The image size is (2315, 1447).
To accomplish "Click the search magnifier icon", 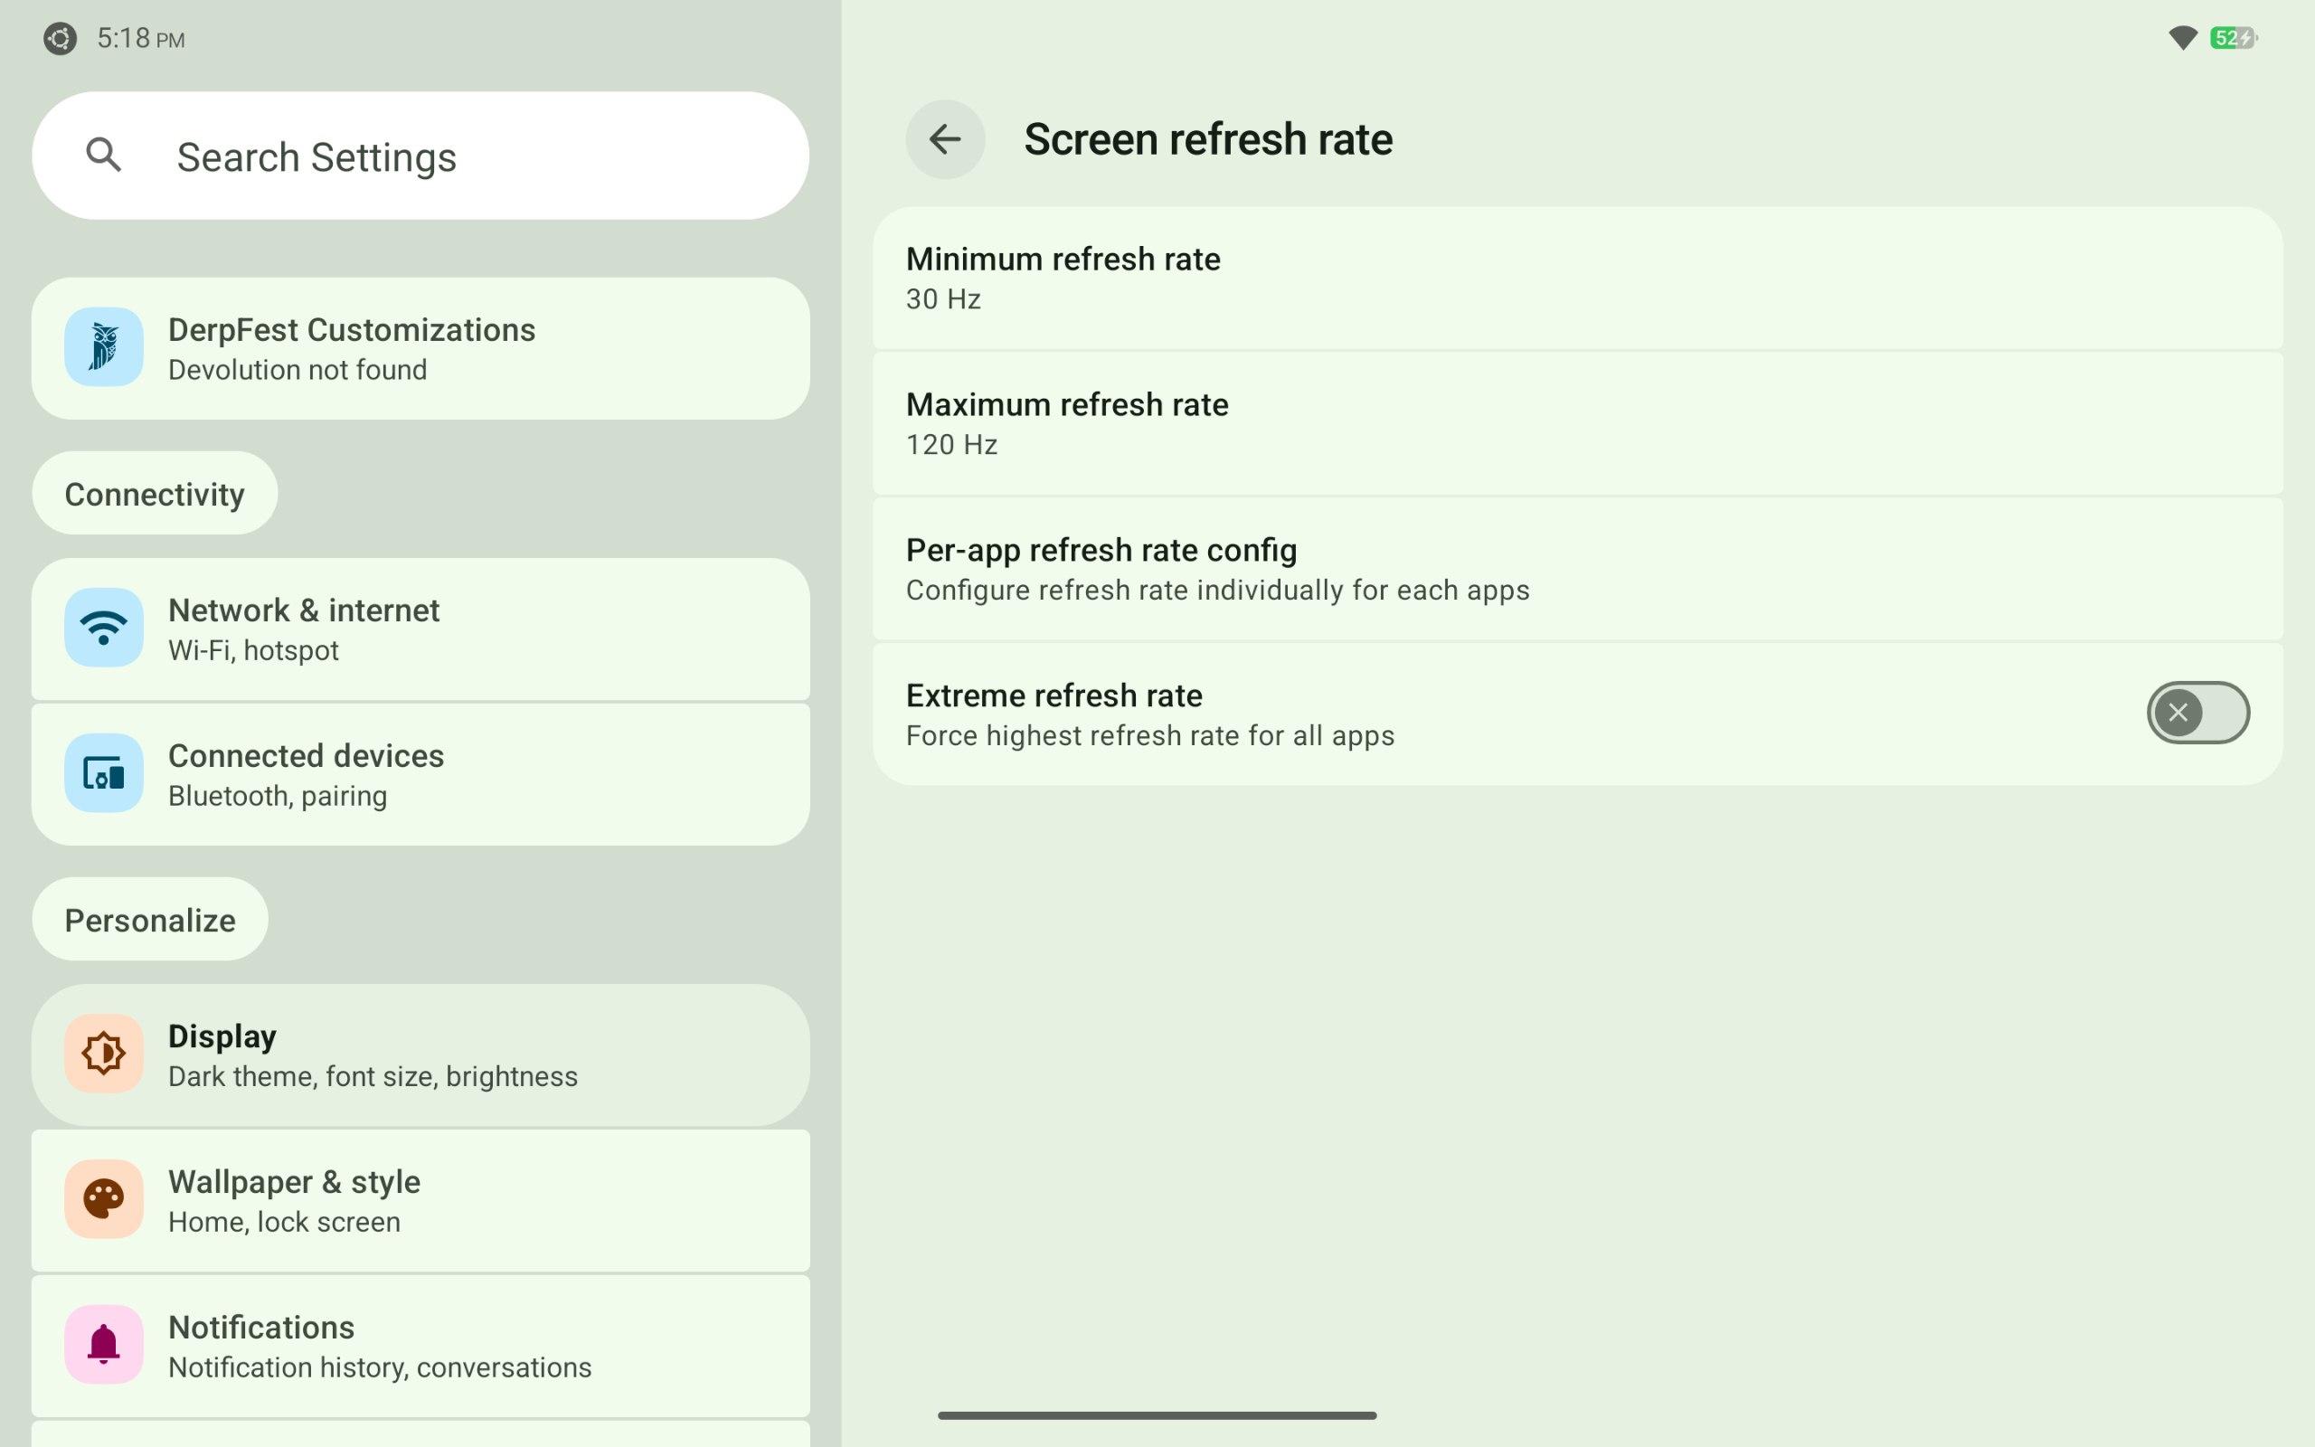I will coord(103,155).
